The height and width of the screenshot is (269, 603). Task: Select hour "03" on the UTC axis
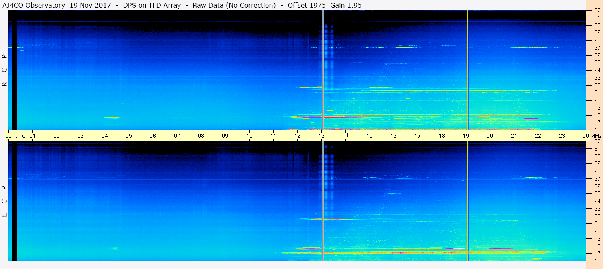[x=81, y=136]
